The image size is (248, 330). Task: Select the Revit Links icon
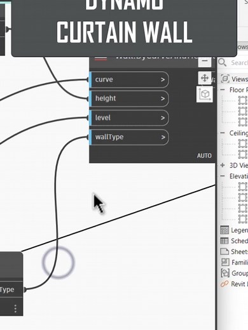224,284
